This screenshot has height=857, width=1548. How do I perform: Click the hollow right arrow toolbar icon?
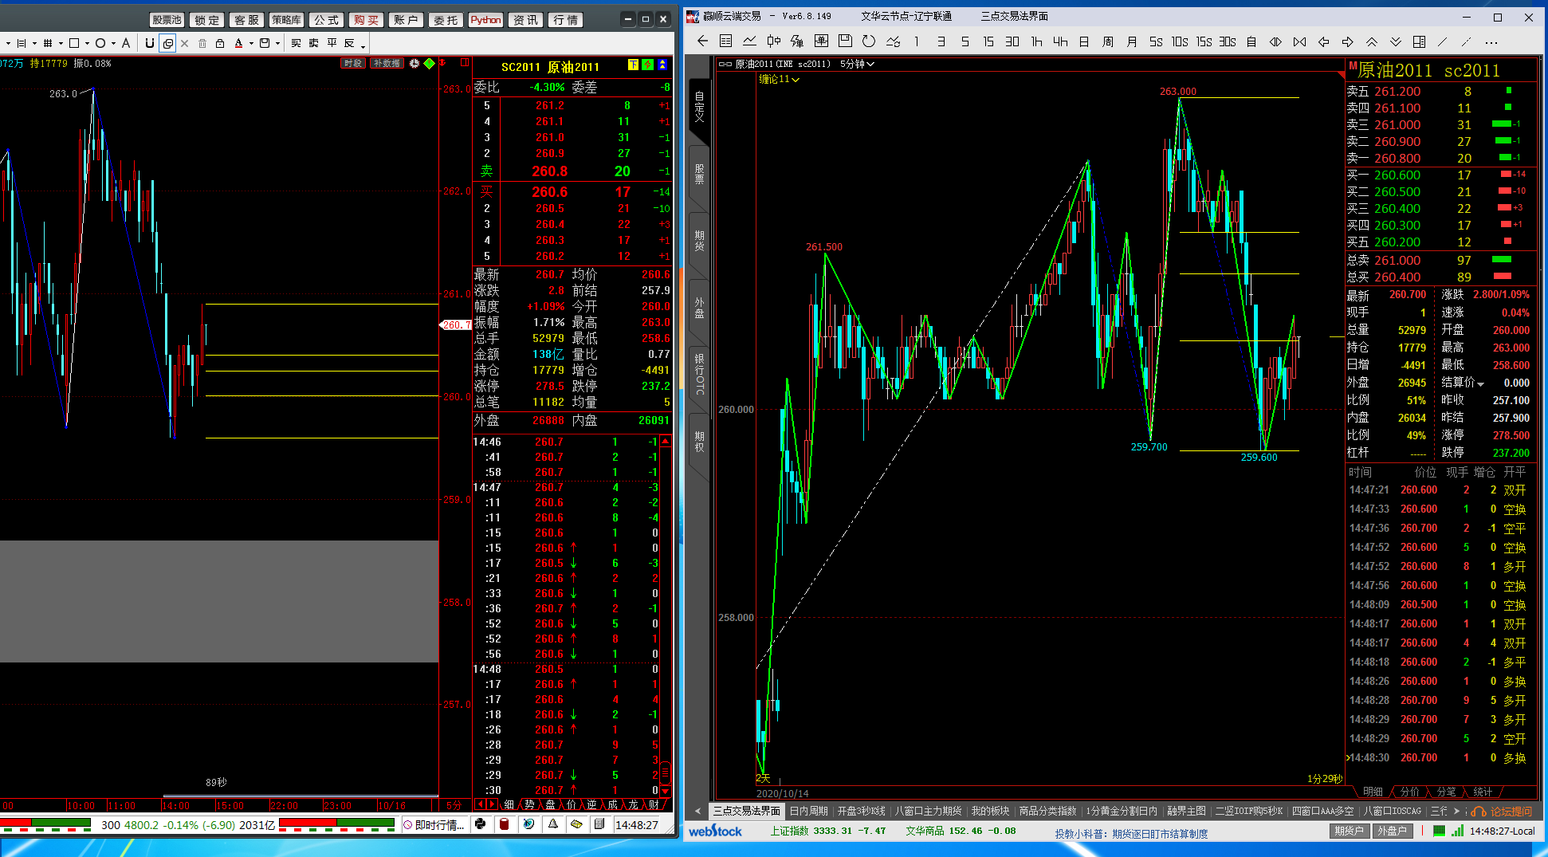(1348, 41)
